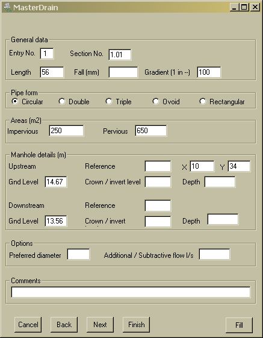This screenshot has height=338, width=263.
Task: Click the Impervious area field
Action: click(66, 131)
